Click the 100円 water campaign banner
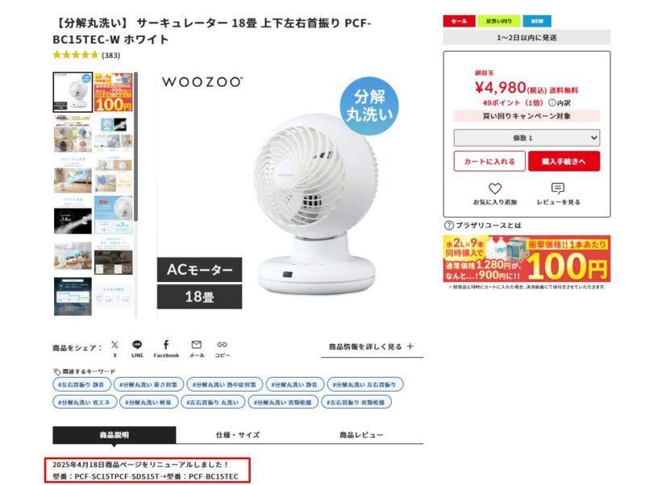This screenshot has width=645, height=485. click(x=526, y=259)
